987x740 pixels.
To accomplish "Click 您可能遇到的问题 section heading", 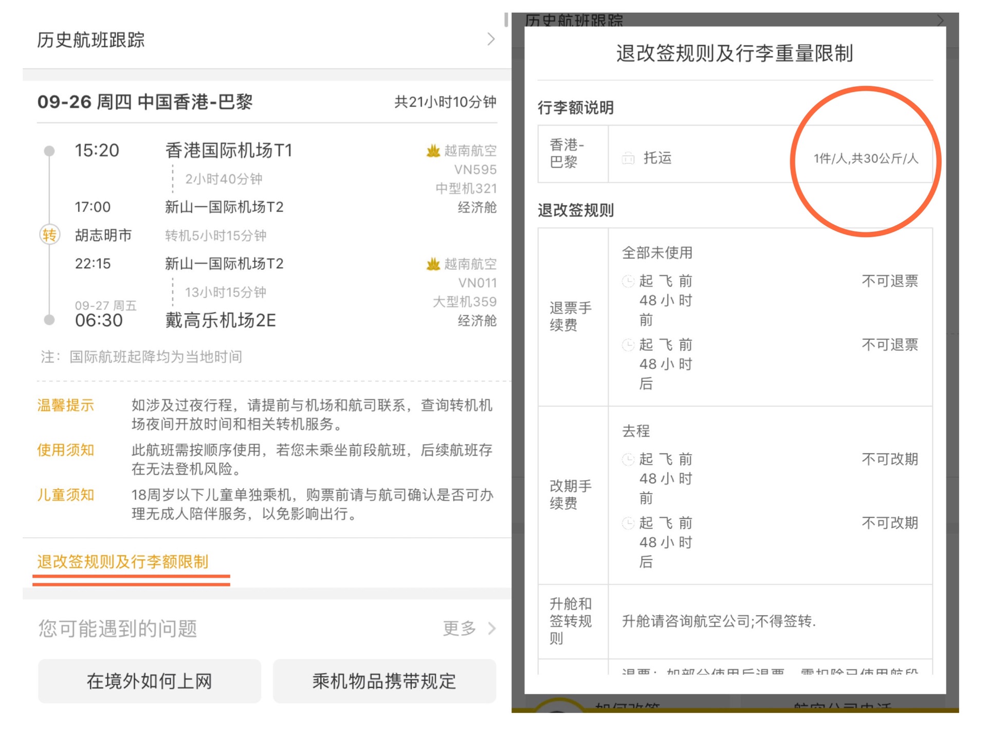I will 117,628.
